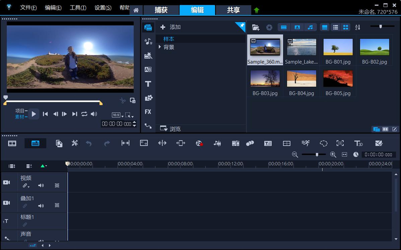The height and width of the screenshot is (250, 401).
Task: Open the Title (T) library panel
Action: [x=148, y=84]
